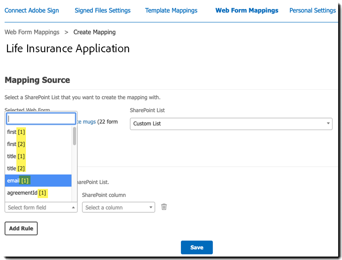Open the Personal Settings tab
The image size is (342, 260).
(x=312, y=10)
